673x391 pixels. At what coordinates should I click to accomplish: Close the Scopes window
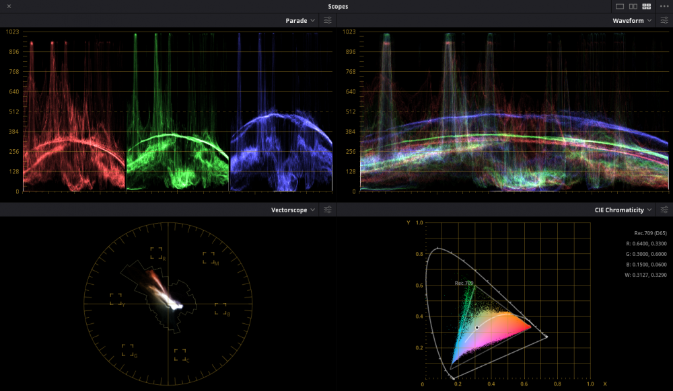point(9,6)
